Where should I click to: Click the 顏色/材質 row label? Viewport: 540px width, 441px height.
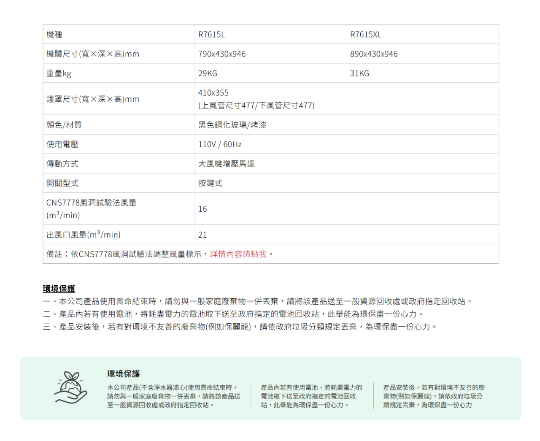(x=64, y=125)
